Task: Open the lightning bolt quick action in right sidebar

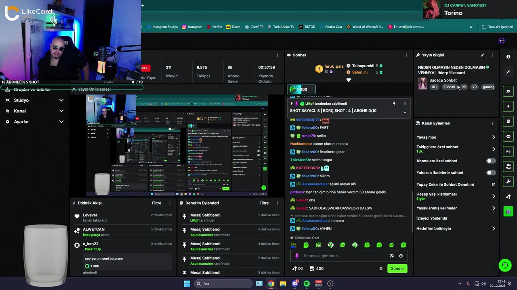Action: pyautogui.click(x=508, y=106)
